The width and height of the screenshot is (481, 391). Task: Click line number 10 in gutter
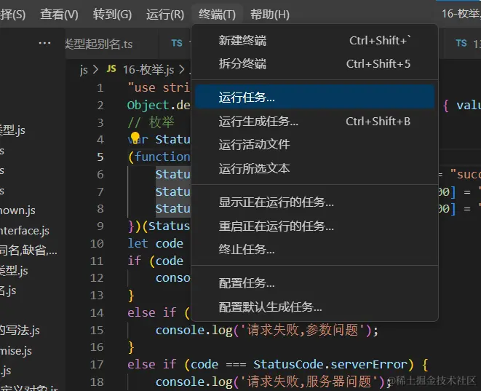[x=97, y=244]
